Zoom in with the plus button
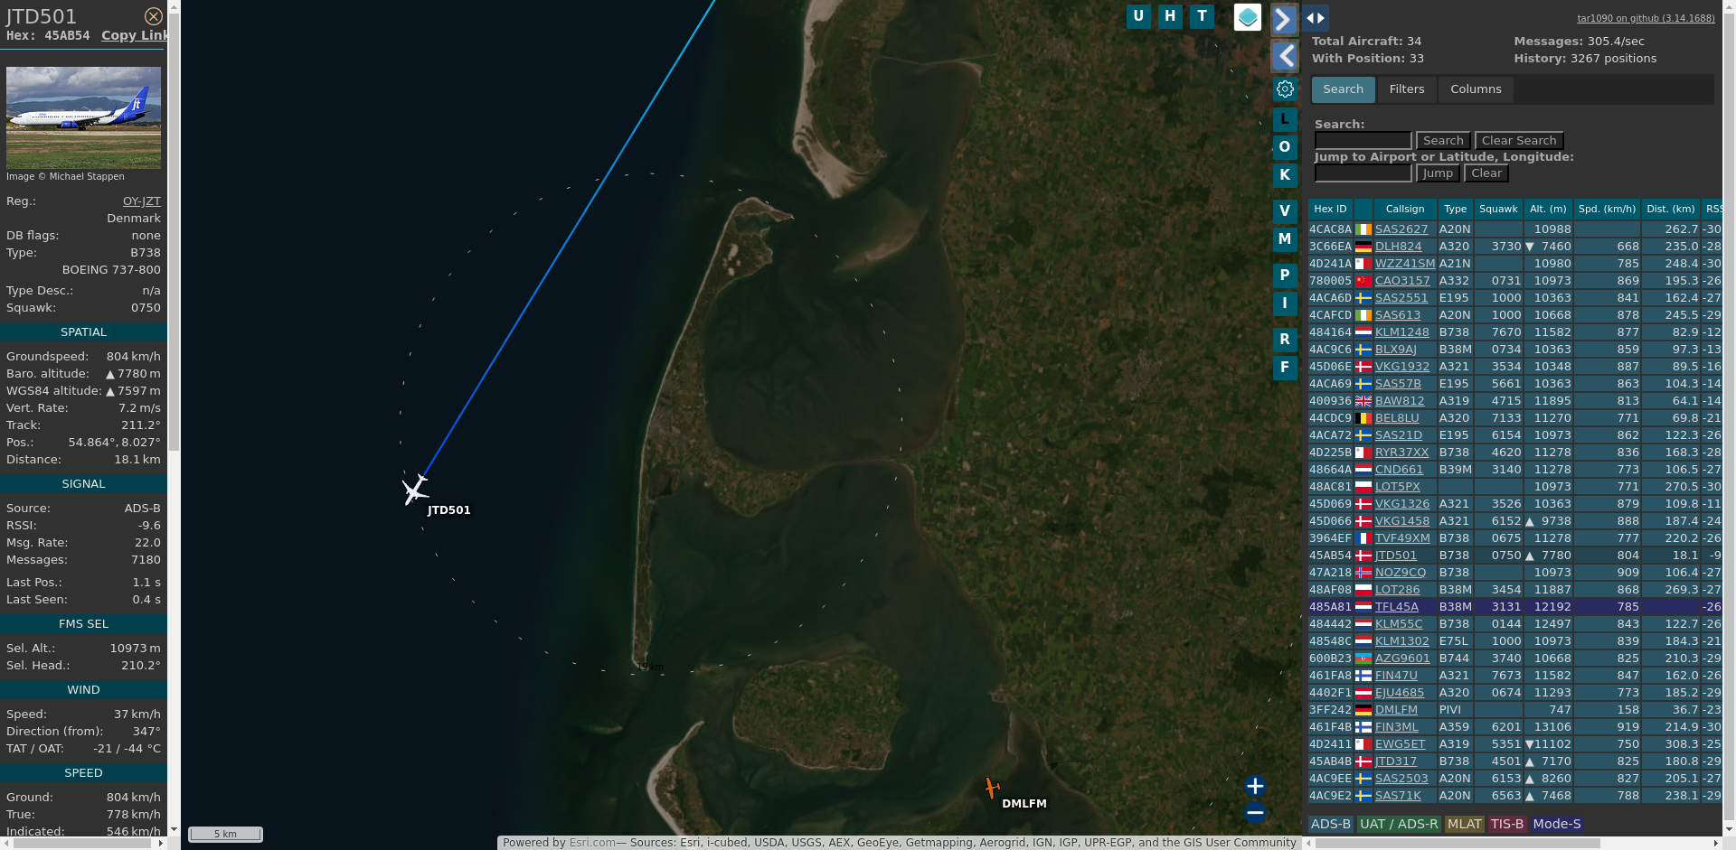The width and height of the screenshot is (1736, 850). click(1255, 786)
